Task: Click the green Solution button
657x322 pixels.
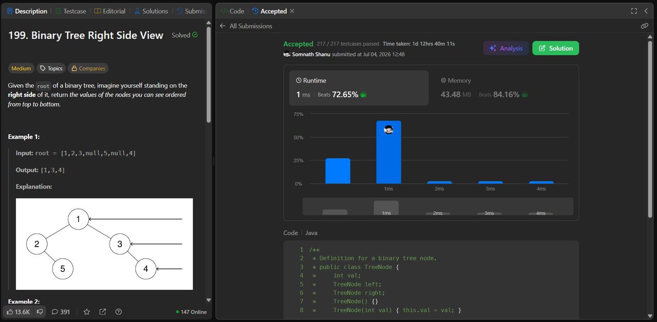Action: pos(555,48)
